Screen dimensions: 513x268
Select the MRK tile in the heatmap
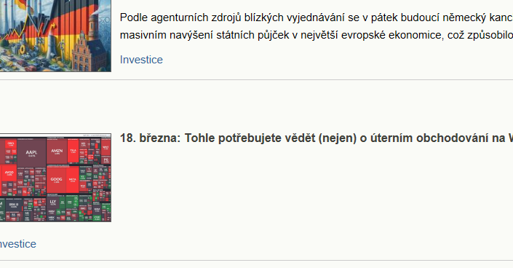coord(52,218)
